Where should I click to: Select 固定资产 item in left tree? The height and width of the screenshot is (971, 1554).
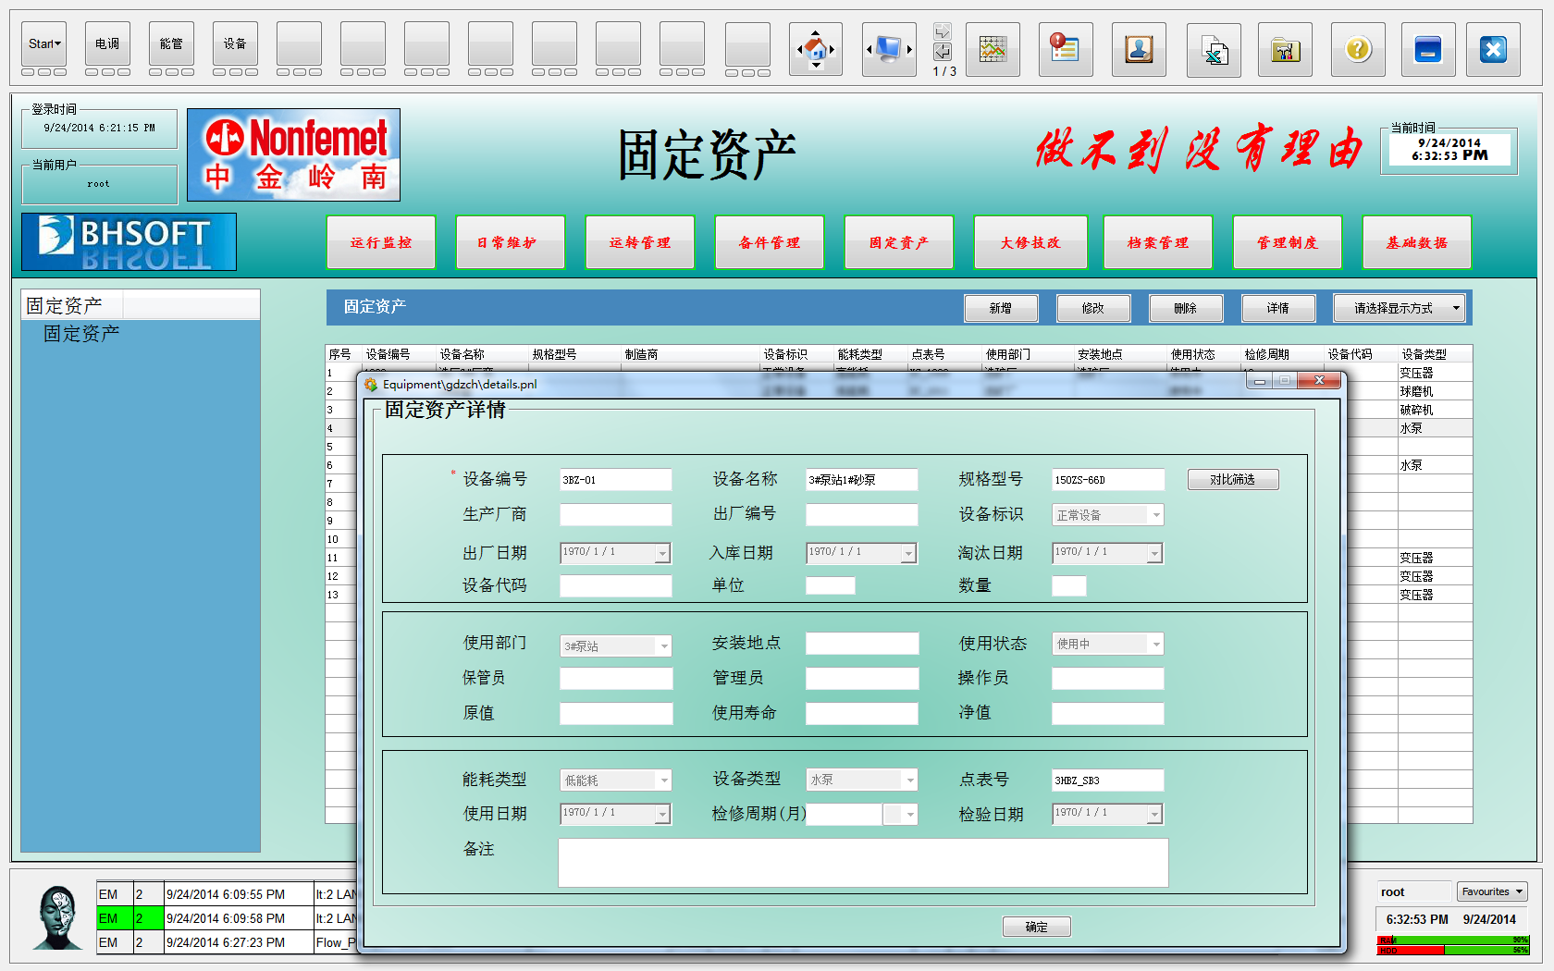(81, 333)
